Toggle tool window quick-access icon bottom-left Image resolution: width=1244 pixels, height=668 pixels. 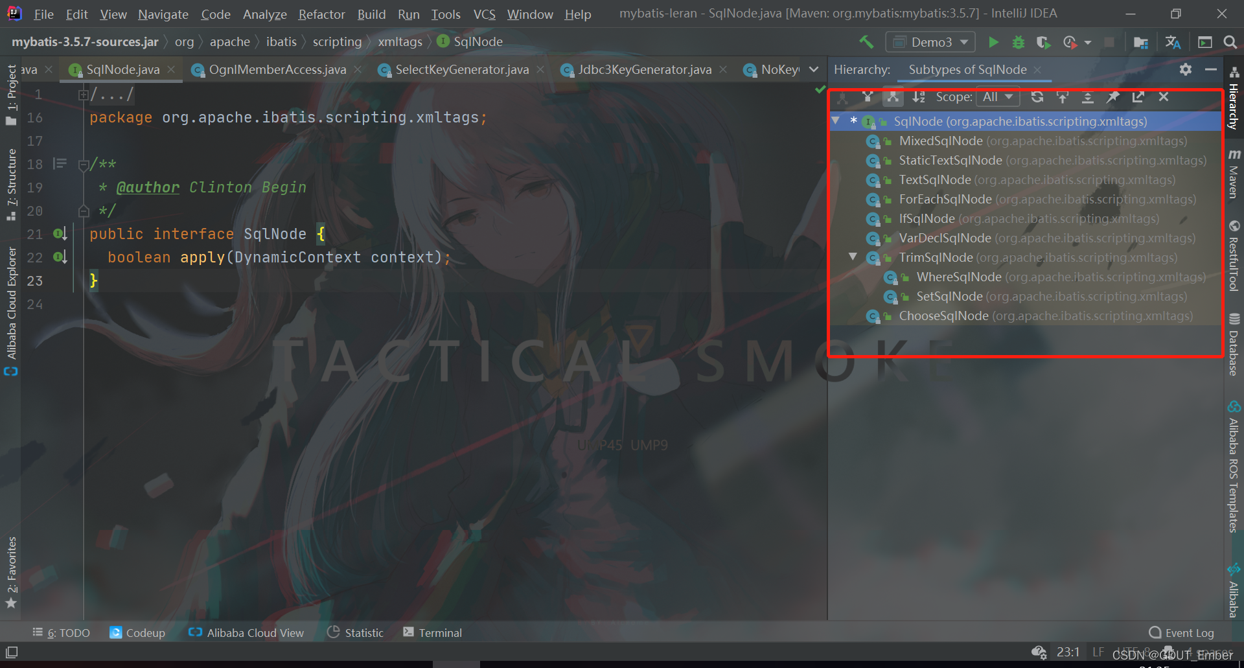pyautogui.click(x=12, y=652)
